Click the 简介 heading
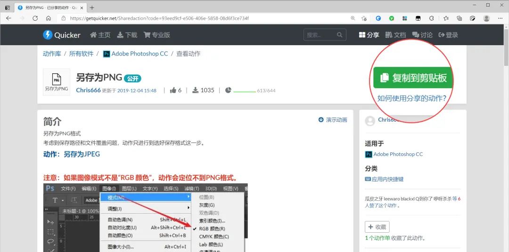This screenshot has width=509, height=252. tap(52, 122)
